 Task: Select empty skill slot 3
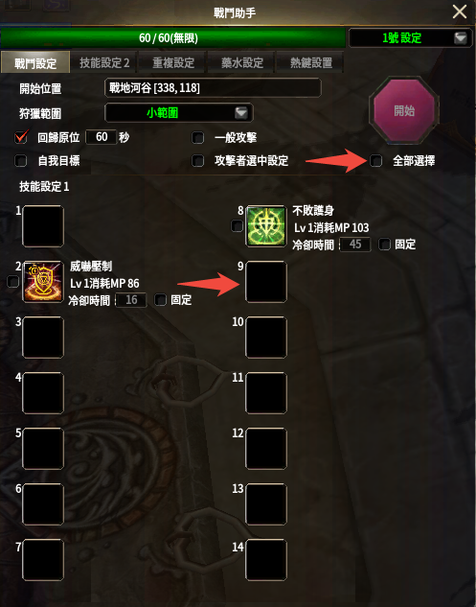[x=43, y=338]
